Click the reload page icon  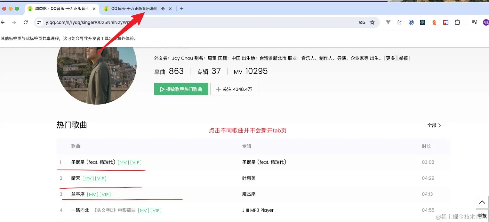click(x=26, y=22)
